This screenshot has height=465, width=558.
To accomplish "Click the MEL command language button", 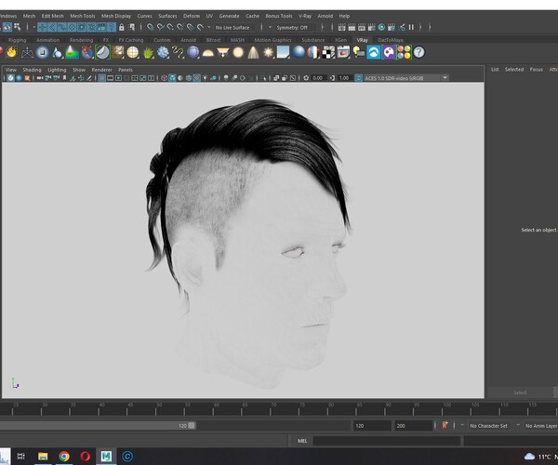I will 302,441.
